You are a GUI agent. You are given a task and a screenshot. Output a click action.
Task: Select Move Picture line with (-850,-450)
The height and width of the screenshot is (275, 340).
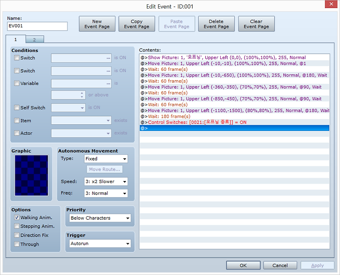[234, 99]
